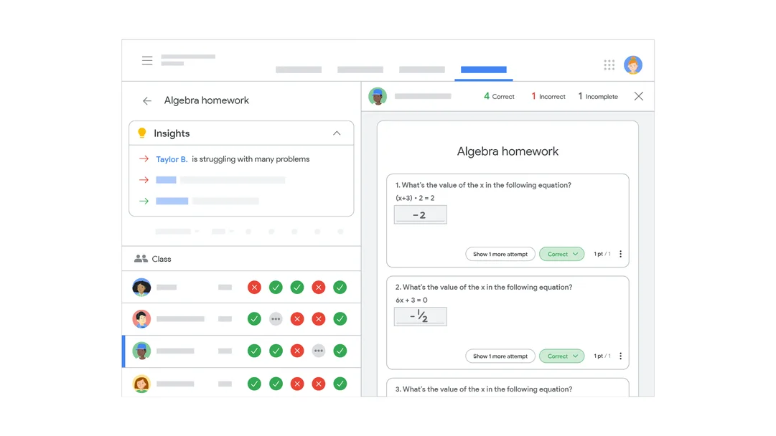
Task: Click first student's red incorrect mark
Action: pyautogui.click(x=254, y=287)
